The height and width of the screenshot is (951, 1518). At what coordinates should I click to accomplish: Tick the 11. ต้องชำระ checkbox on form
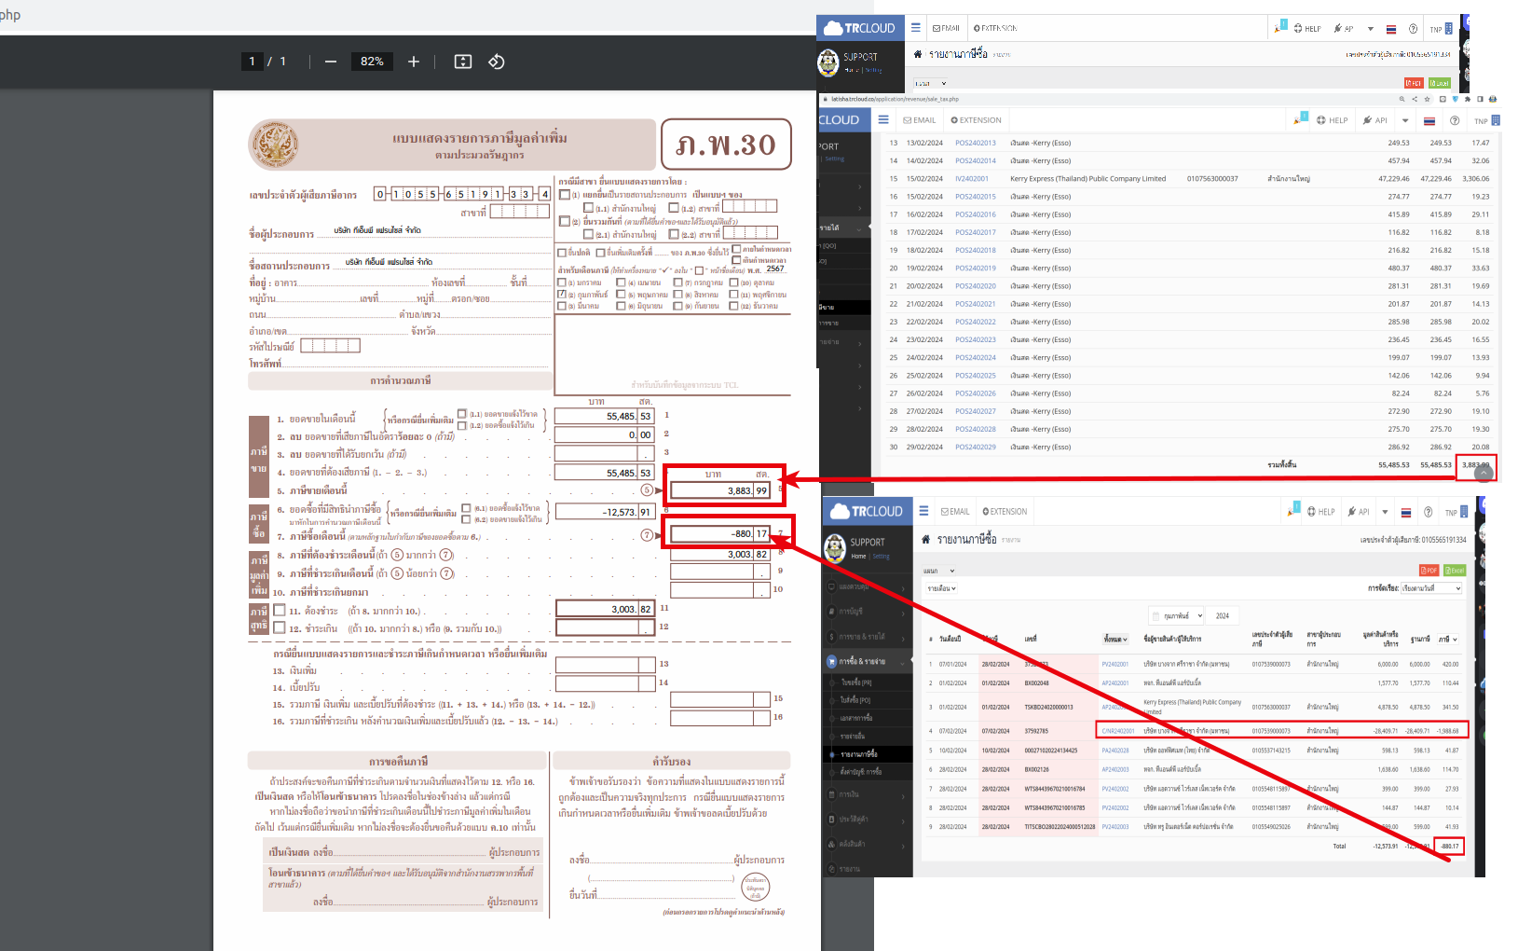pos(280,610)
